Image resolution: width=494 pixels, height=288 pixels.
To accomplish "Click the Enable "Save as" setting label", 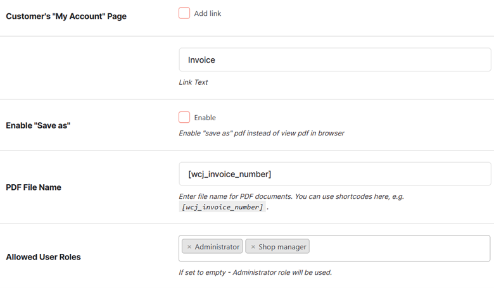I will point(38,125).
